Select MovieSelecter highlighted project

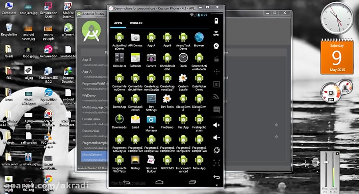pos(94,157)
